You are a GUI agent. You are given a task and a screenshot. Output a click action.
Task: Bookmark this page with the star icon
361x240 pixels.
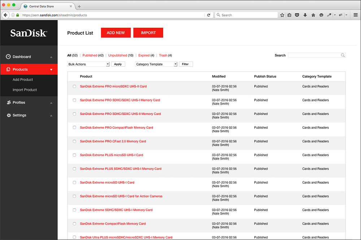click(282, 15)
